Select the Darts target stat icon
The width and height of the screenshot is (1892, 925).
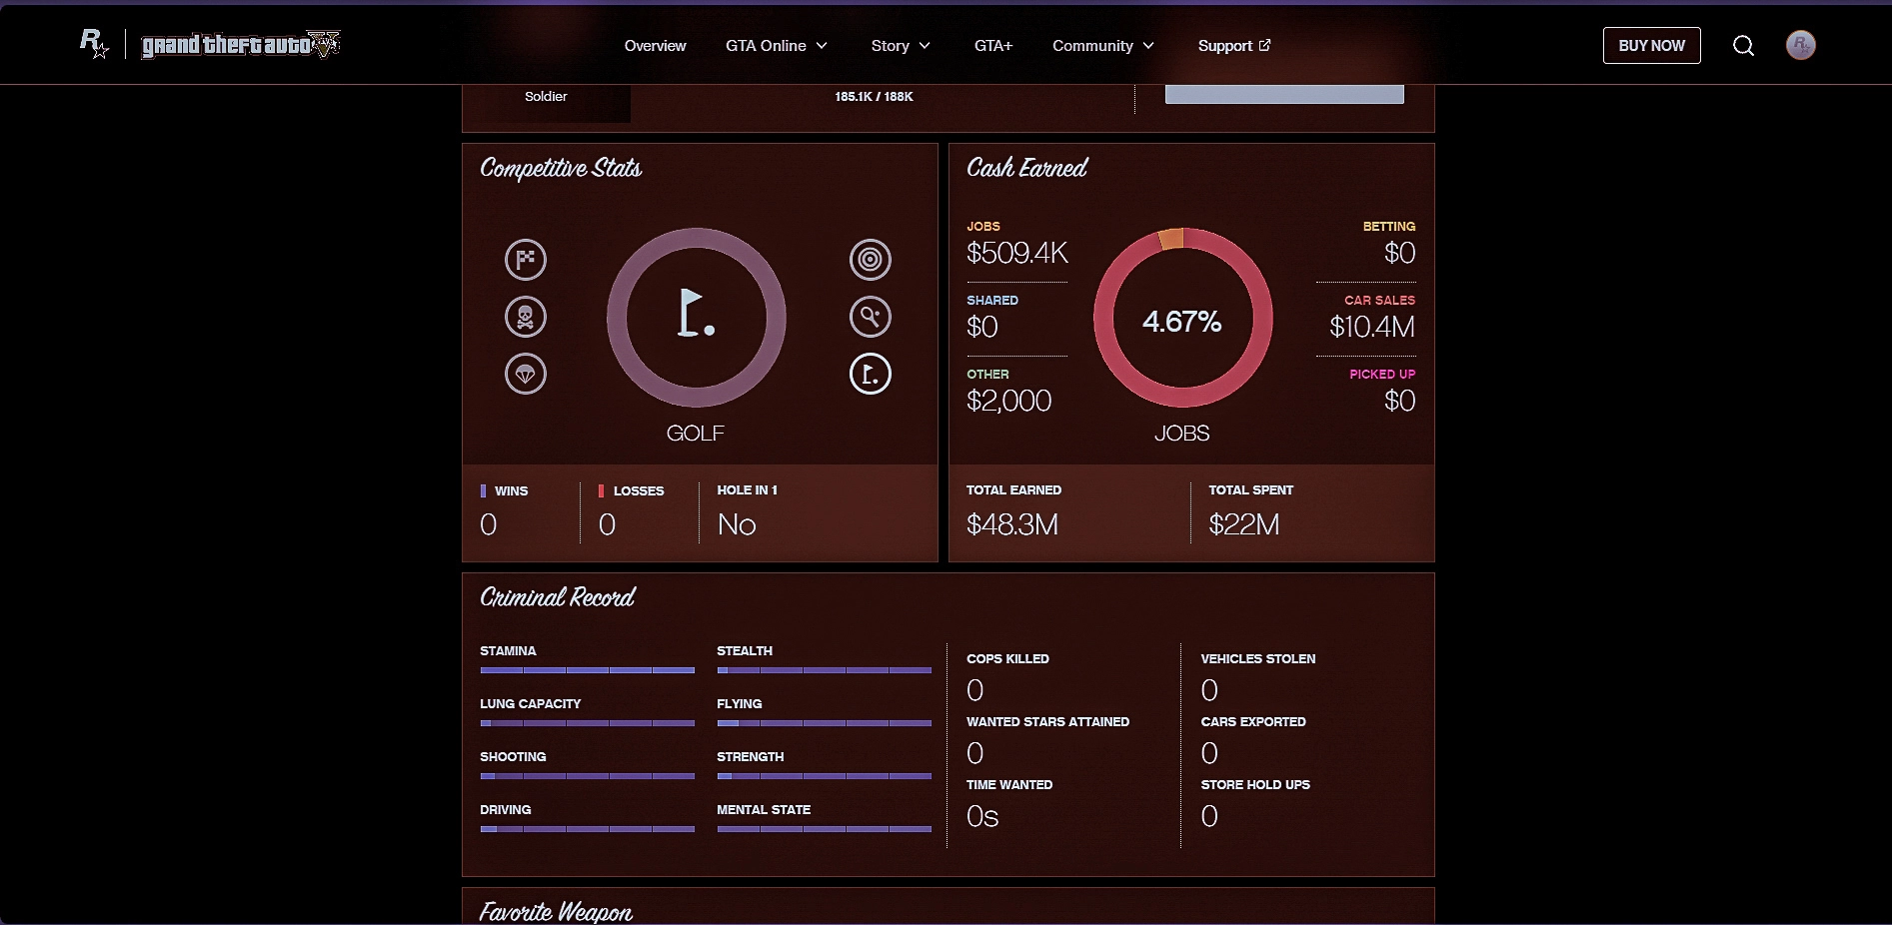(871, 260)
